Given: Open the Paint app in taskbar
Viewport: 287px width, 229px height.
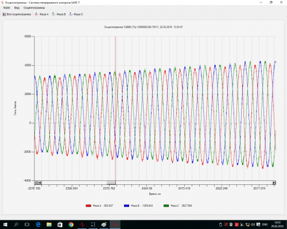Looking at the screenshot, I should coord(104,224).
